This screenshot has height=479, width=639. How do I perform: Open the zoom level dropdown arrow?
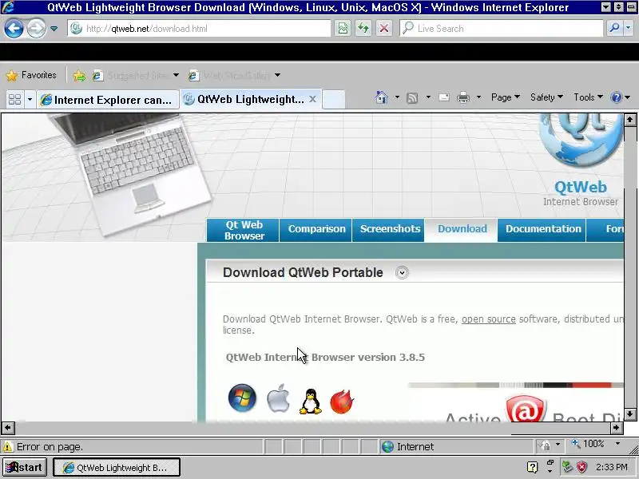pyautogui.click(x=617, y=444)
